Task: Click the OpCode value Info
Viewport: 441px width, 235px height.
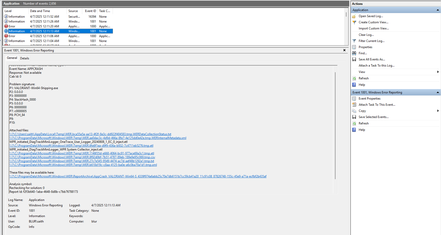Action: coord(31,227)
